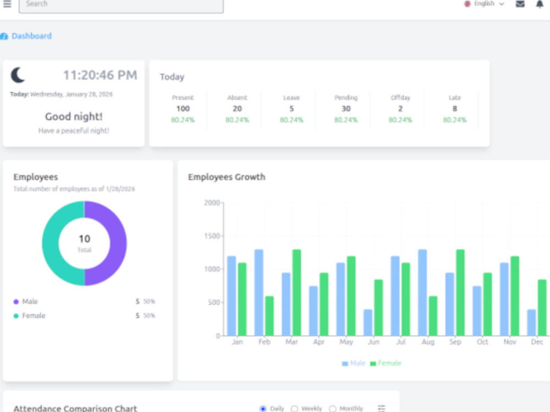Click the Absent count 20
This screenshot has width=550, height=412.
tap(237, 109)
